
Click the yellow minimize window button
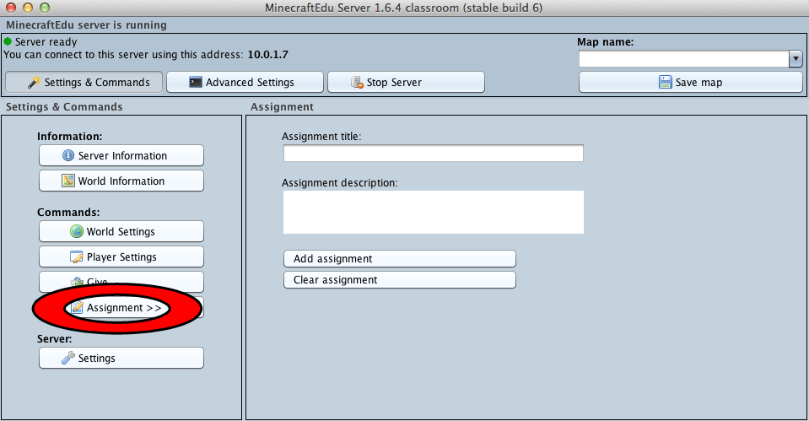(x=28, y=8)
